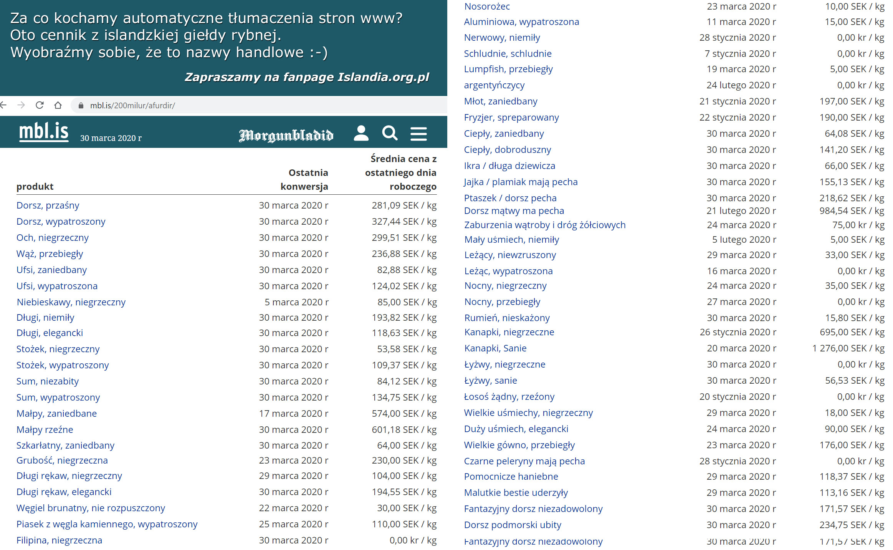Viewport: 893px width, 550px height.
Task: Open the 'Niebieskawy, niegrzeczny' link
Action: click(x=71, y=302)
